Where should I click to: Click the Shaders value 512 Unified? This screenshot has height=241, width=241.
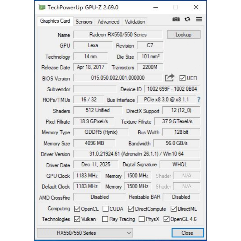98,110
